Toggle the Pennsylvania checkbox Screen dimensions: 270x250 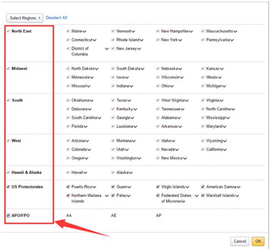click(x=202, y=40)
